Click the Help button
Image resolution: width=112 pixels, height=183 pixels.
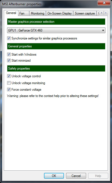click(x=98, y=176)
